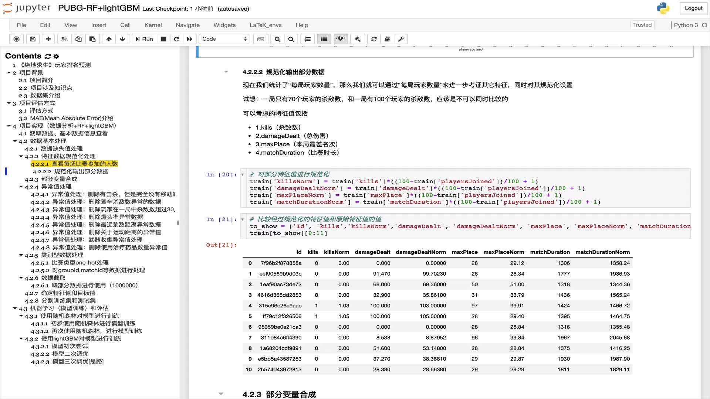Viewport: 710px width, 399px height.
Task: Collapse 4.2.5 类别型数据处理 tree node
Action: point(21,255)
